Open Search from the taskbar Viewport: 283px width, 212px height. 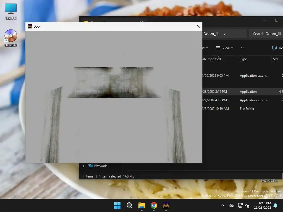[129, 205]
